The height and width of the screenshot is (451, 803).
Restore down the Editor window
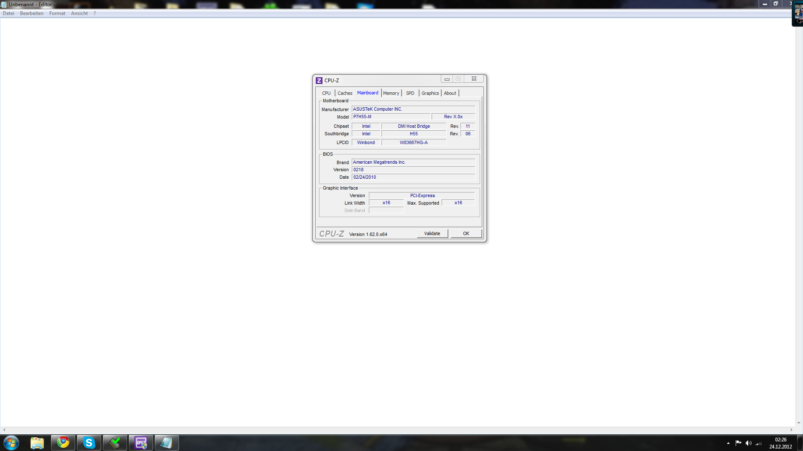click(775, 4)
